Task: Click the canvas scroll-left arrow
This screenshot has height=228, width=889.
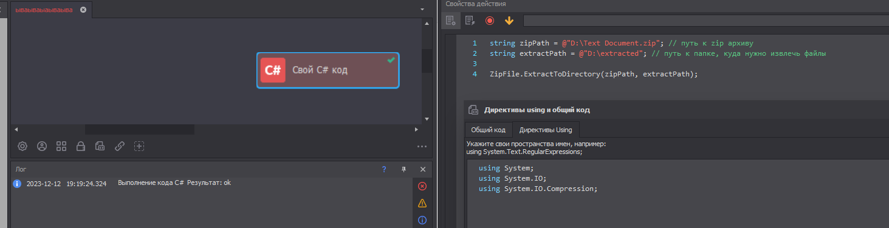Action: pyautogui.click(x=16, y=130)
